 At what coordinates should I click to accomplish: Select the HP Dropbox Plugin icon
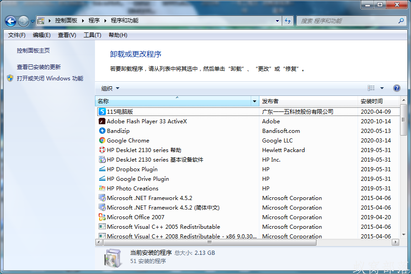[102, 169]
